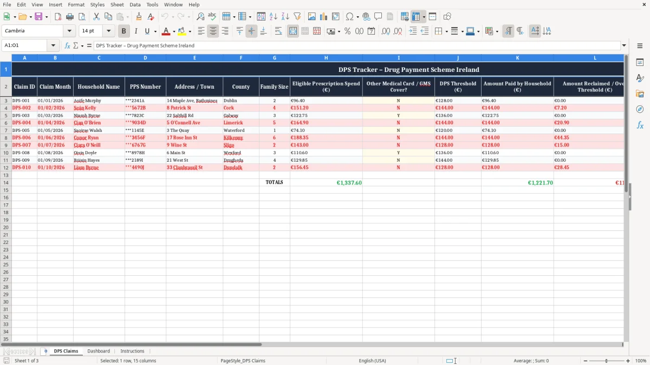Image resolution: width=650 pixels, height=365 pixels.
Task: Toggle Bold formatting
Action: (123, 31)
